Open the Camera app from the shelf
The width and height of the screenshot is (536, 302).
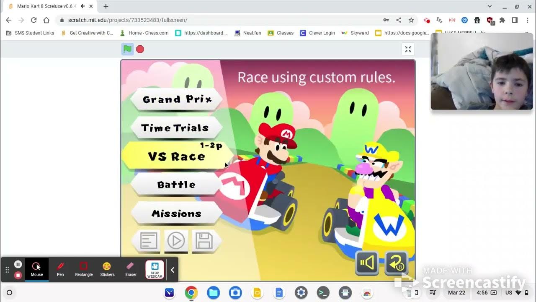[235, 292]
